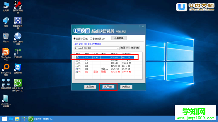Viewport: 218px width, 122px height.
Task: Open the 登录密码清除 NT key icon
Action: pyautogui.click(x=18, y=7)
